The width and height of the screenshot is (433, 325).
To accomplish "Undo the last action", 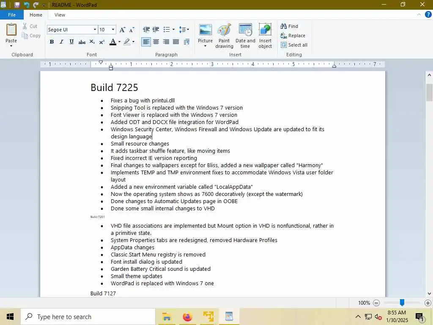I will (27, 5).
